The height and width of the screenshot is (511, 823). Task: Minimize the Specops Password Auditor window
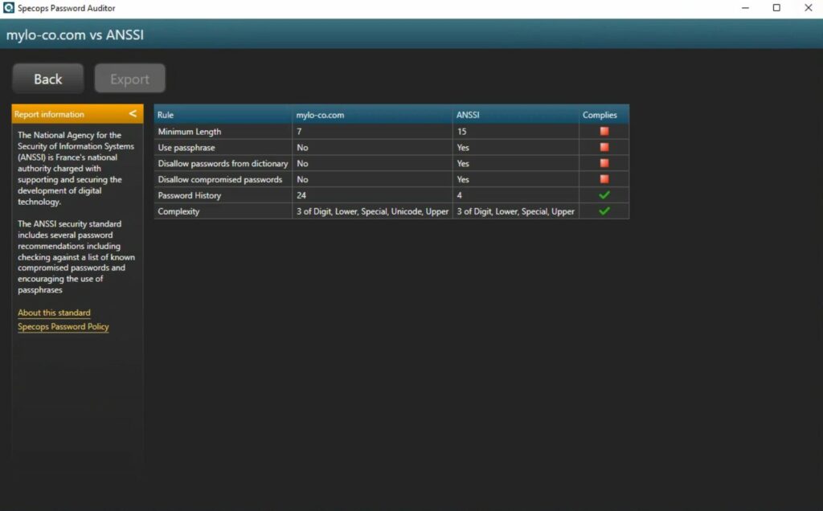745,8
